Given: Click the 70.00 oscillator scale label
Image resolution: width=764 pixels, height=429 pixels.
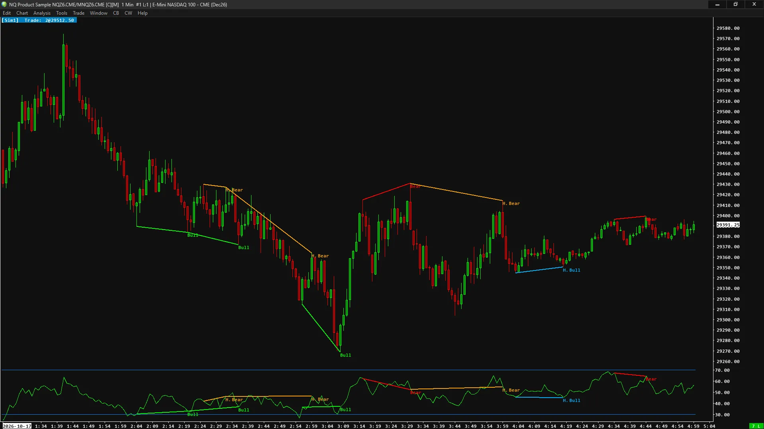Looking at the screenshot, I should click(x=722, y=370).
